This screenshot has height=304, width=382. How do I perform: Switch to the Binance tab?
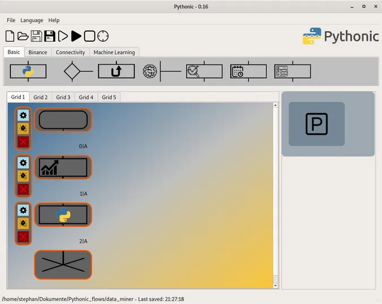pos(38,52)
